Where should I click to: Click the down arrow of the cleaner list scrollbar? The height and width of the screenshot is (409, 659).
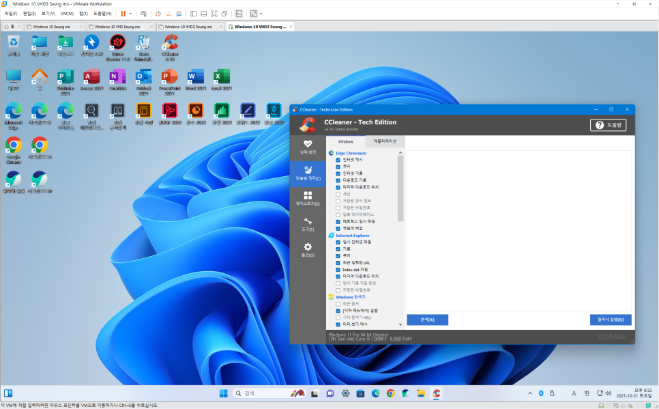pos(400,324)
